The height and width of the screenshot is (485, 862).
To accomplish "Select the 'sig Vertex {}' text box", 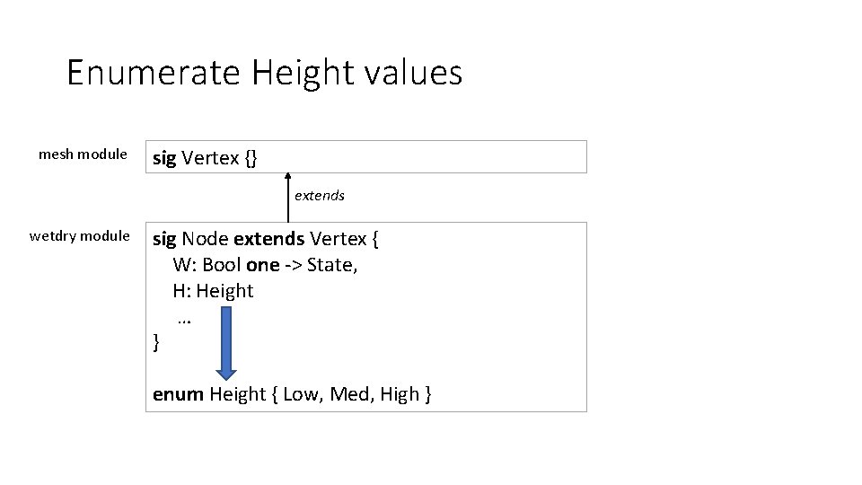I will pyautogui.click(x=366, y=157).
